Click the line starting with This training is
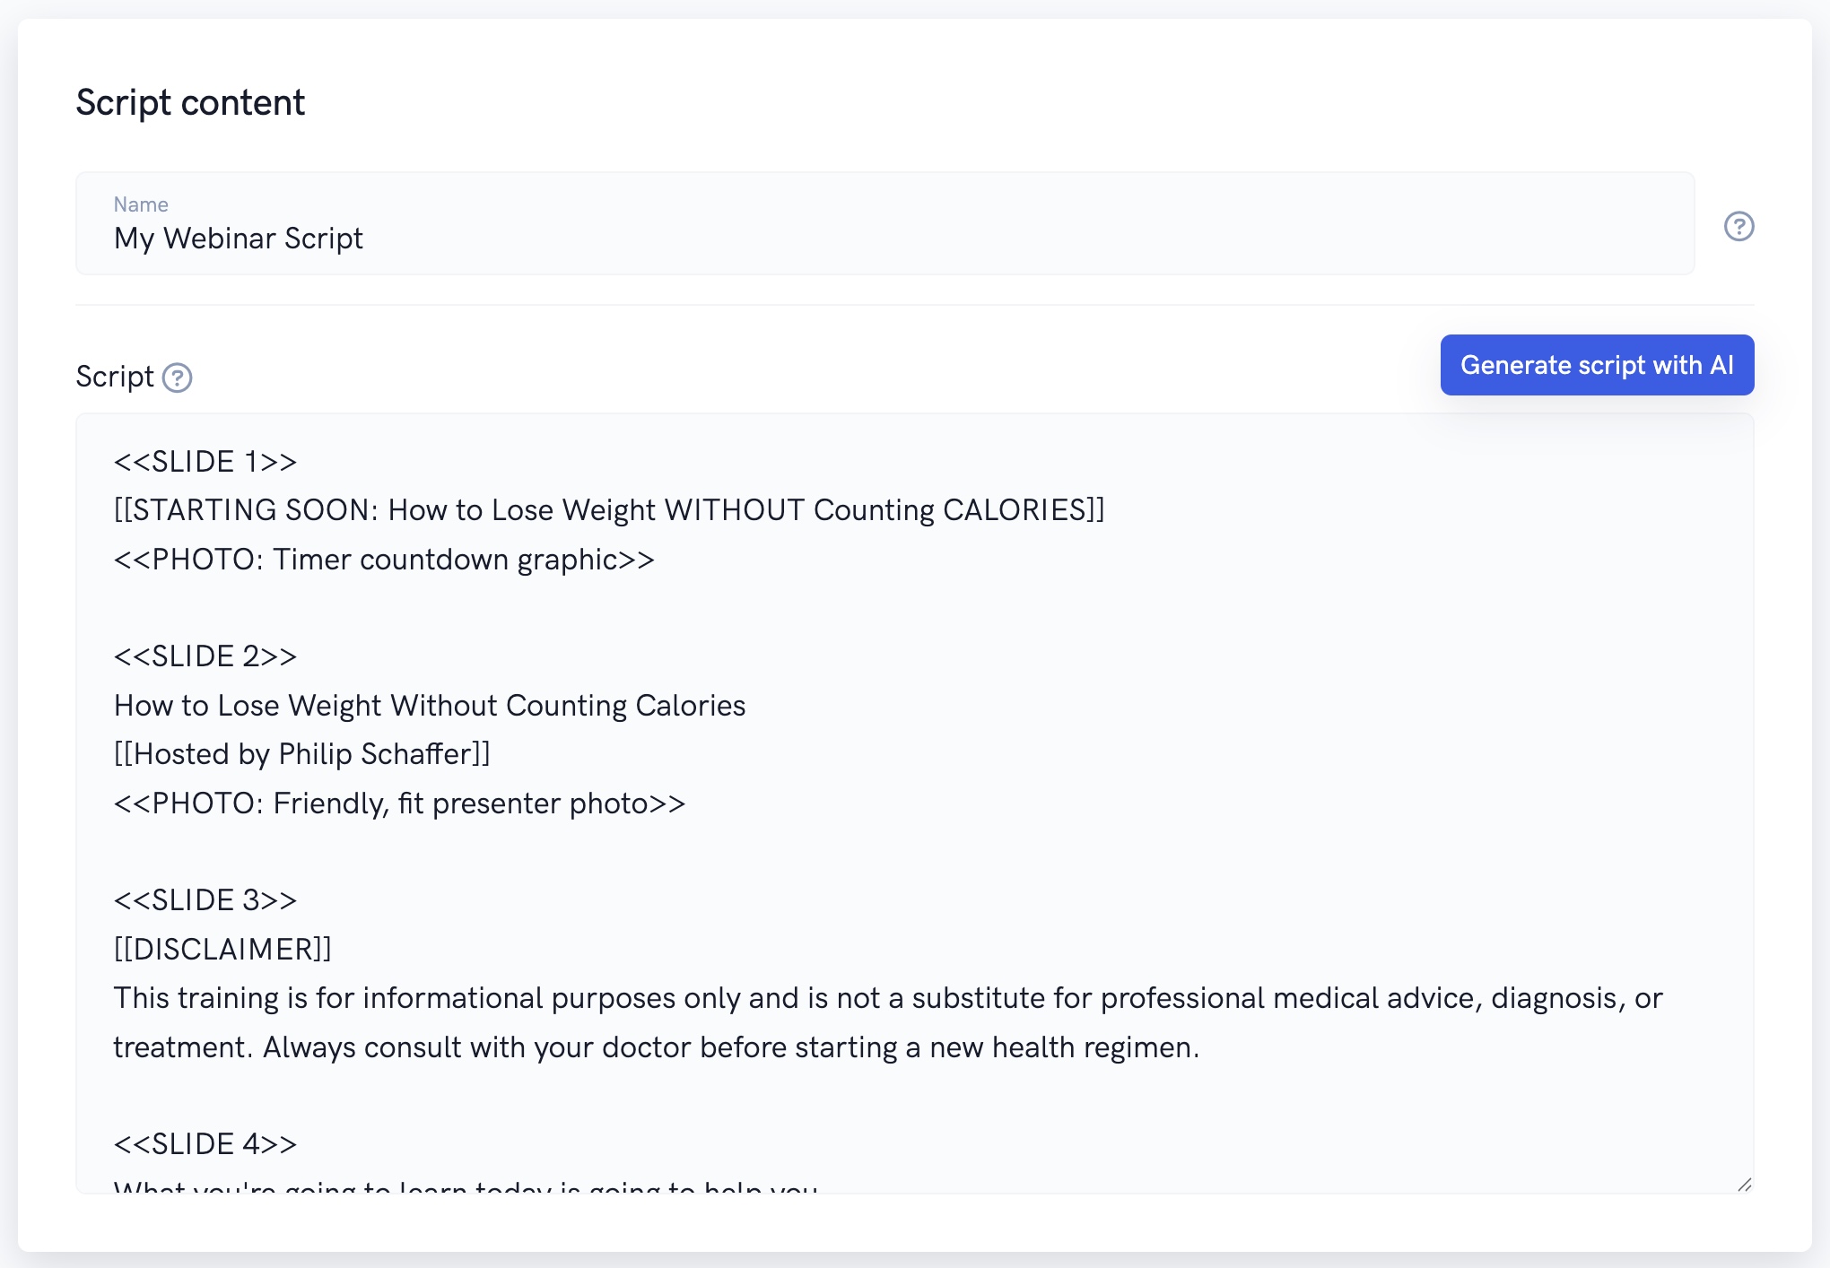The width and height of the screenshot is (1830, 1268). [888, 997]
